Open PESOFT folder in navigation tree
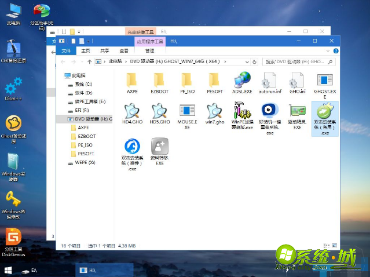Viewport: 370px width, 277px height. pyautogui.click(x=83, y=154)
